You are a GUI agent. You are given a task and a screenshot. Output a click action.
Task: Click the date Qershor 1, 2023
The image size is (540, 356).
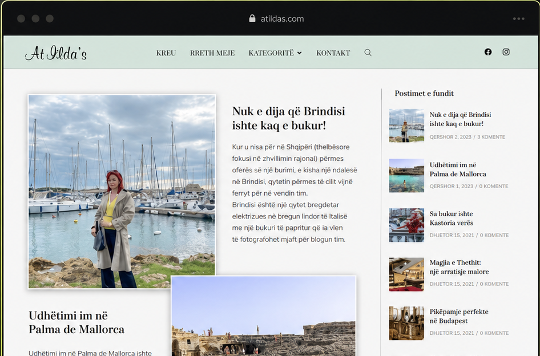[x=451, y=186]
